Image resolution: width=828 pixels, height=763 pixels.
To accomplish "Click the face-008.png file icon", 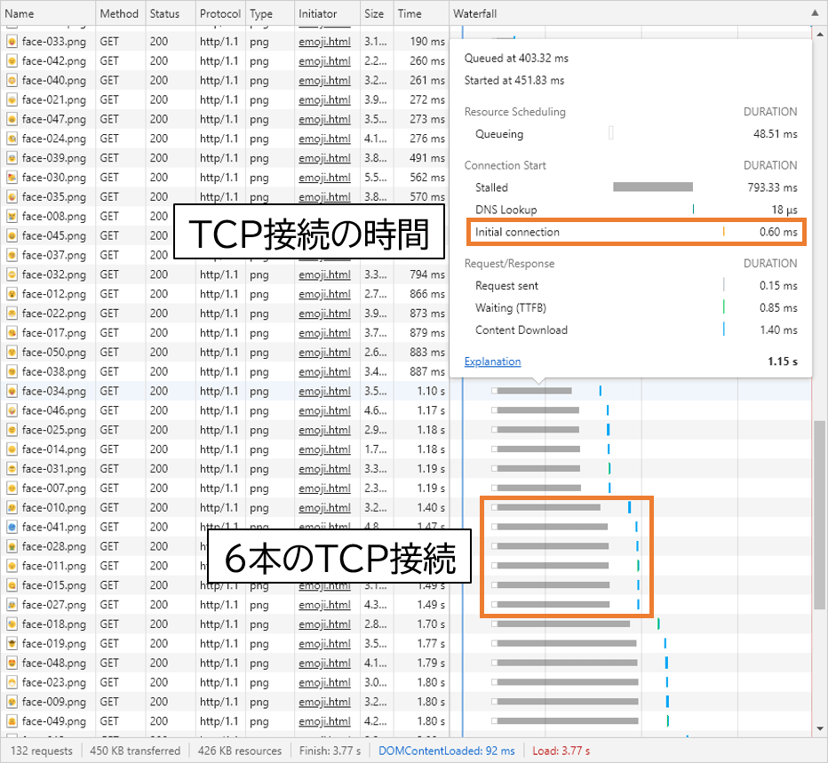I will (x=12, y=217).
